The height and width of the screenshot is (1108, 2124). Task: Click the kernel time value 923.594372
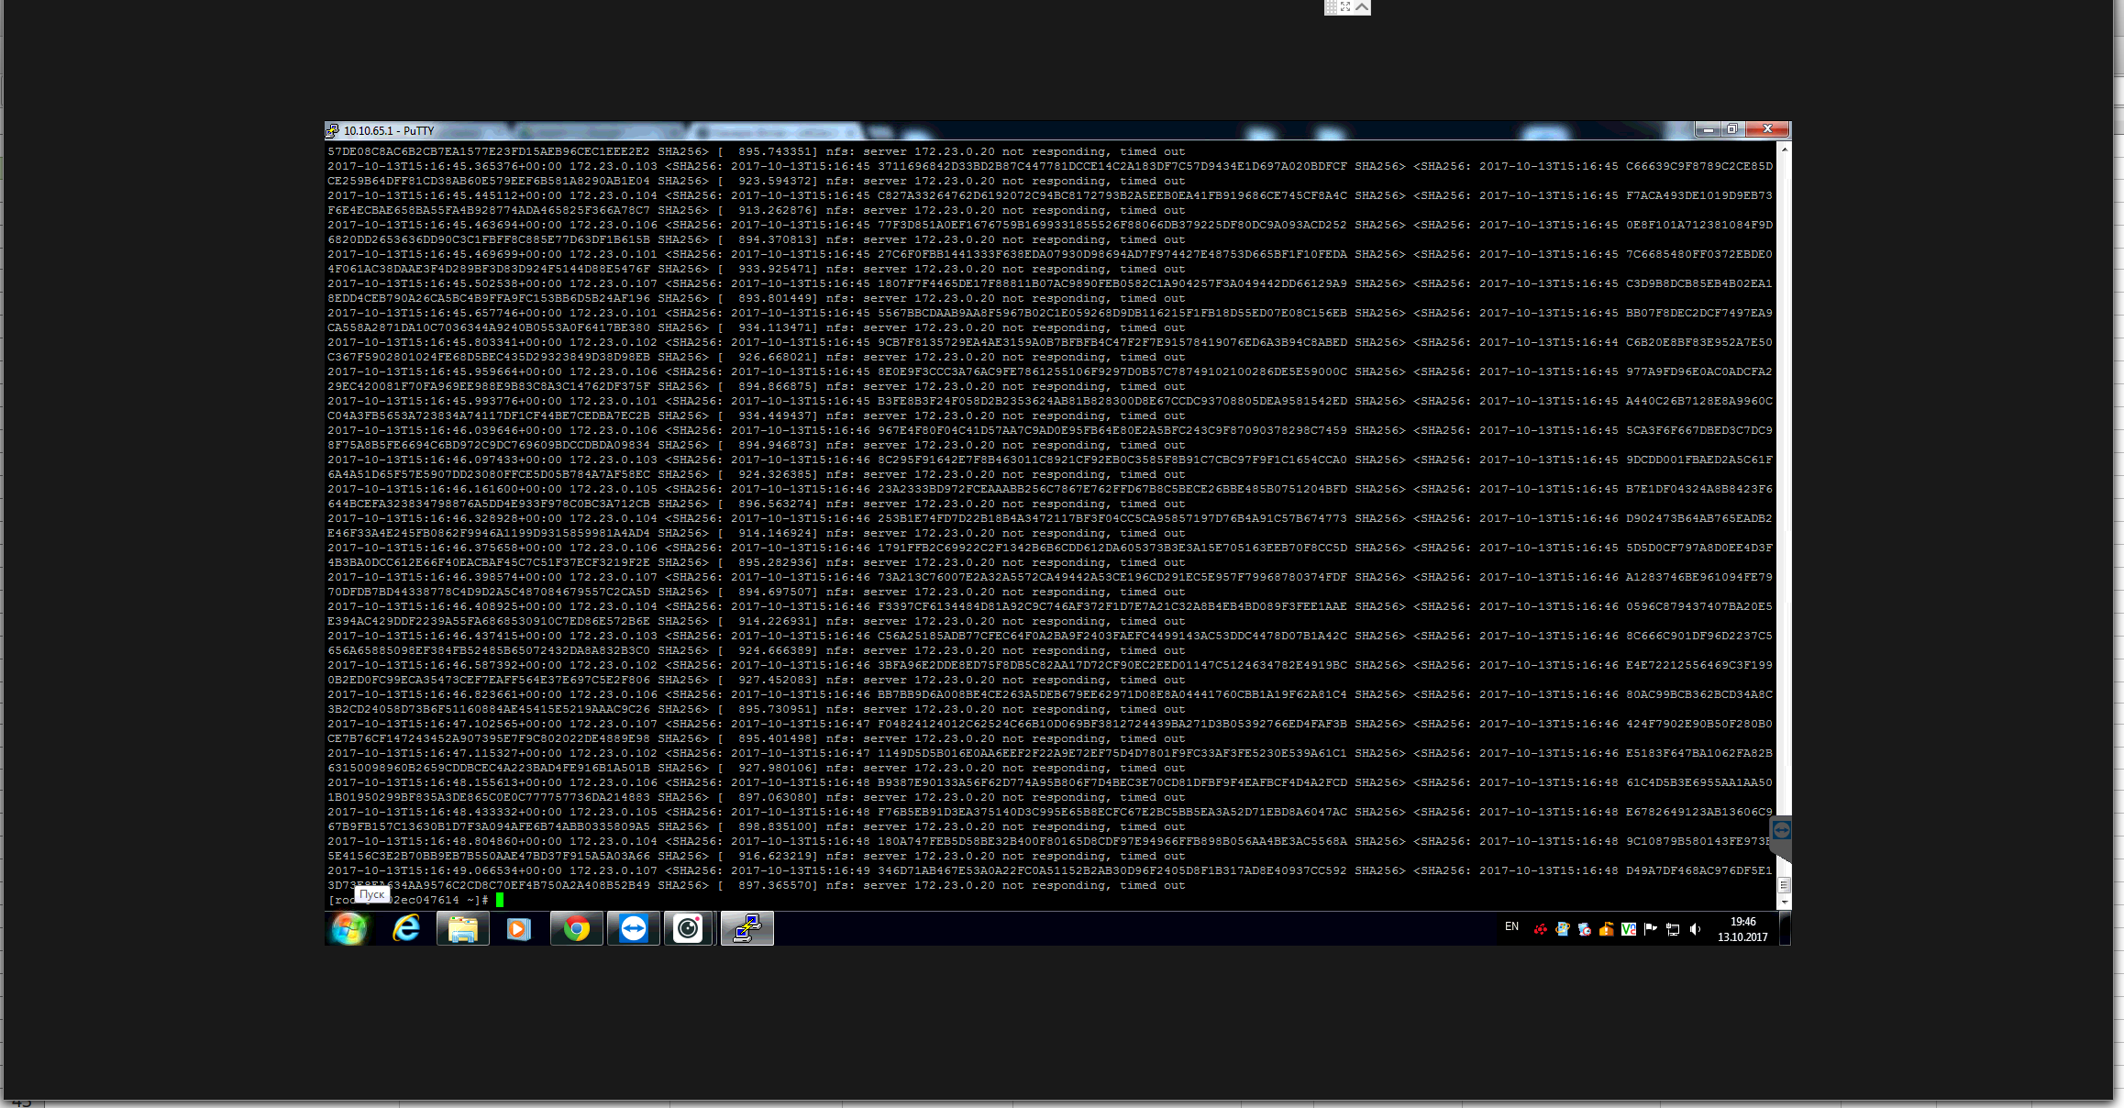[x=774, y=181]
